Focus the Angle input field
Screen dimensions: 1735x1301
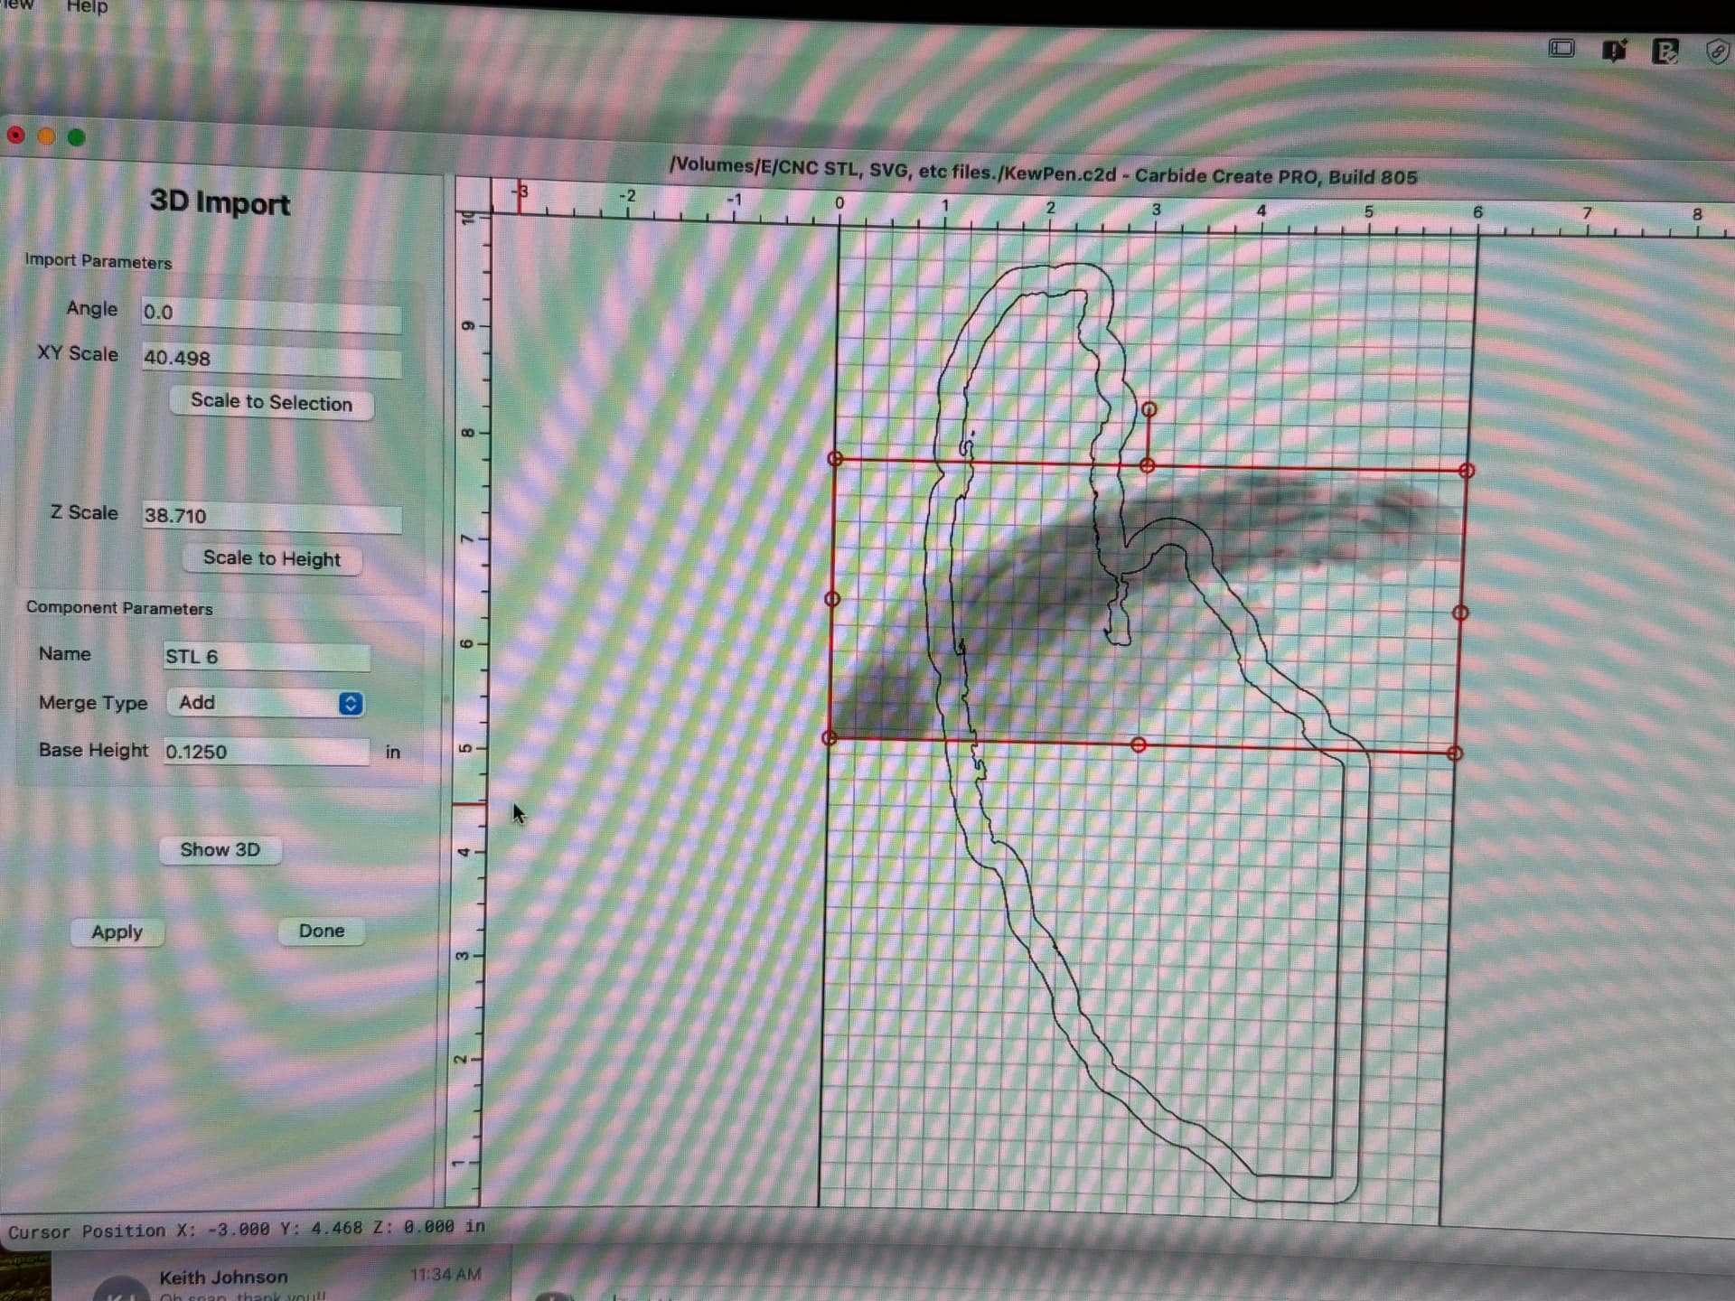pyautogui.click(x=270, y=313)
